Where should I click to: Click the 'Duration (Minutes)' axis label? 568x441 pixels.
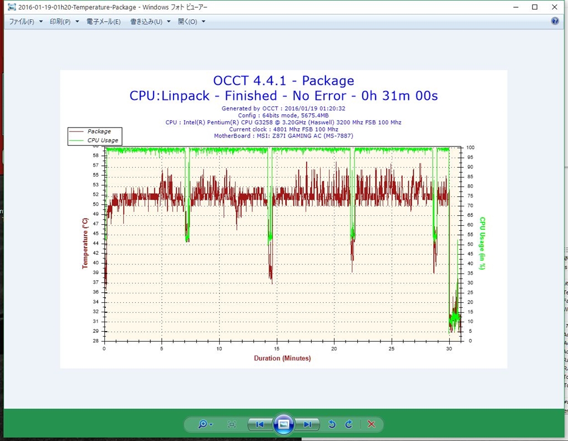pos(282,358)
